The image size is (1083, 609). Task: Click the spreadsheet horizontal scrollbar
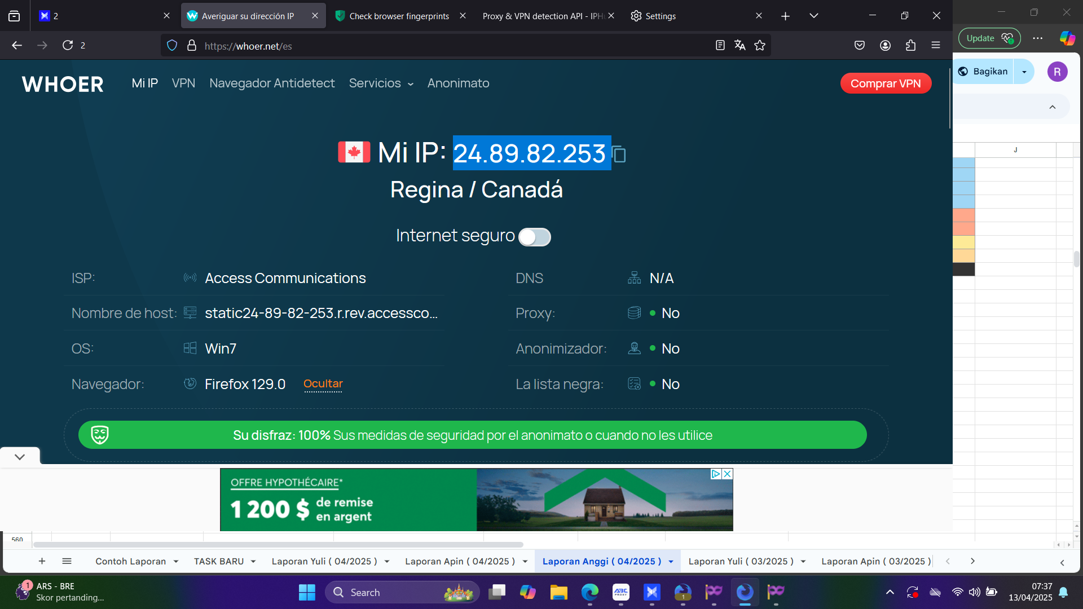(x=278, y=545)
